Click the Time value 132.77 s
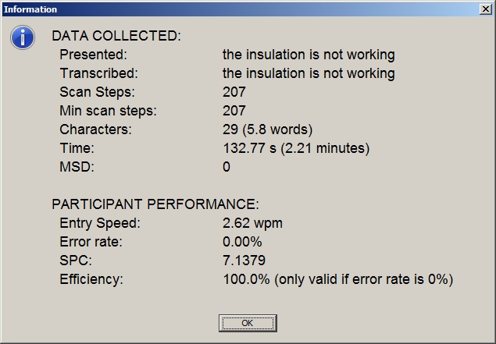The height and width of the screenshot is (344, 496). [x=296, y=148]
